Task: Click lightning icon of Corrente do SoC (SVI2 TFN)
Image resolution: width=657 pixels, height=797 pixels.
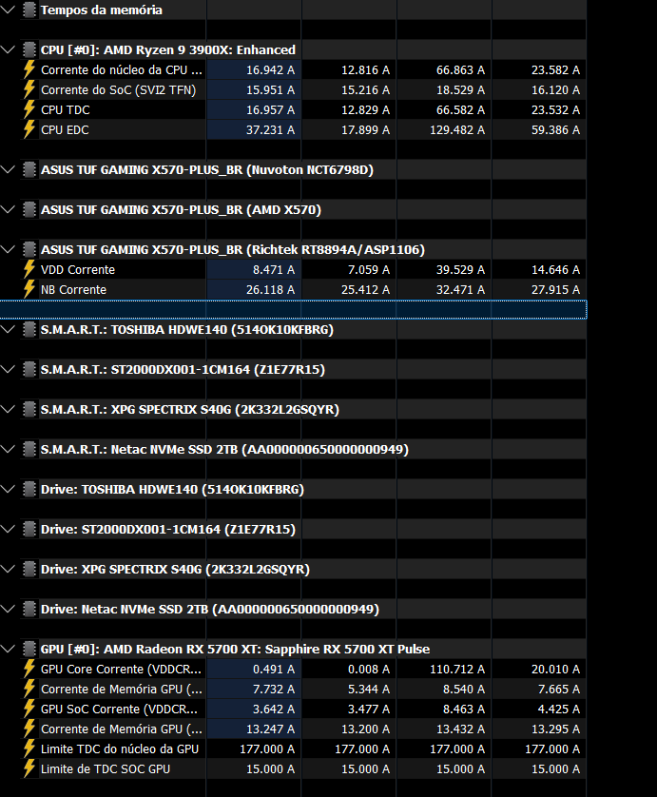Action: click(29, 90)
